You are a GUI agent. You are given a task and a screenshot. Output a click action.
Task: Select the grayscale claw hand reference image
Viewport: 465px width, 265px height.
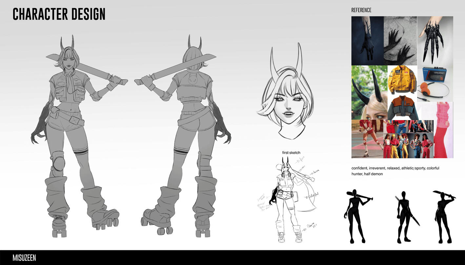(x=400, y=41)
